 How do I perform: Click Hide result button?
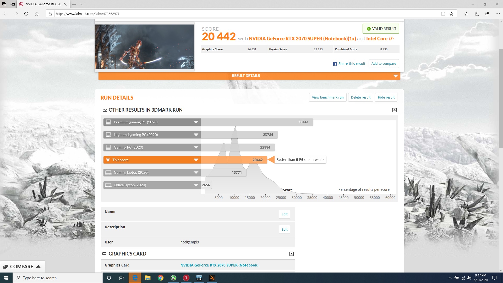pyautogui.click(x=386, y=97)
